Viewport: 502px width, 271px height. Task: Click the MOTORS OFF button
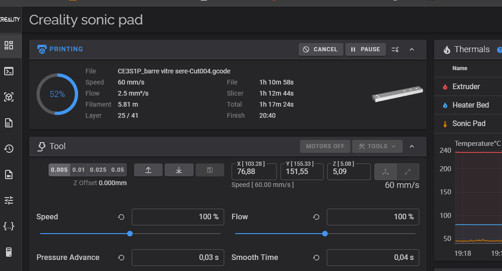[325, 146]
